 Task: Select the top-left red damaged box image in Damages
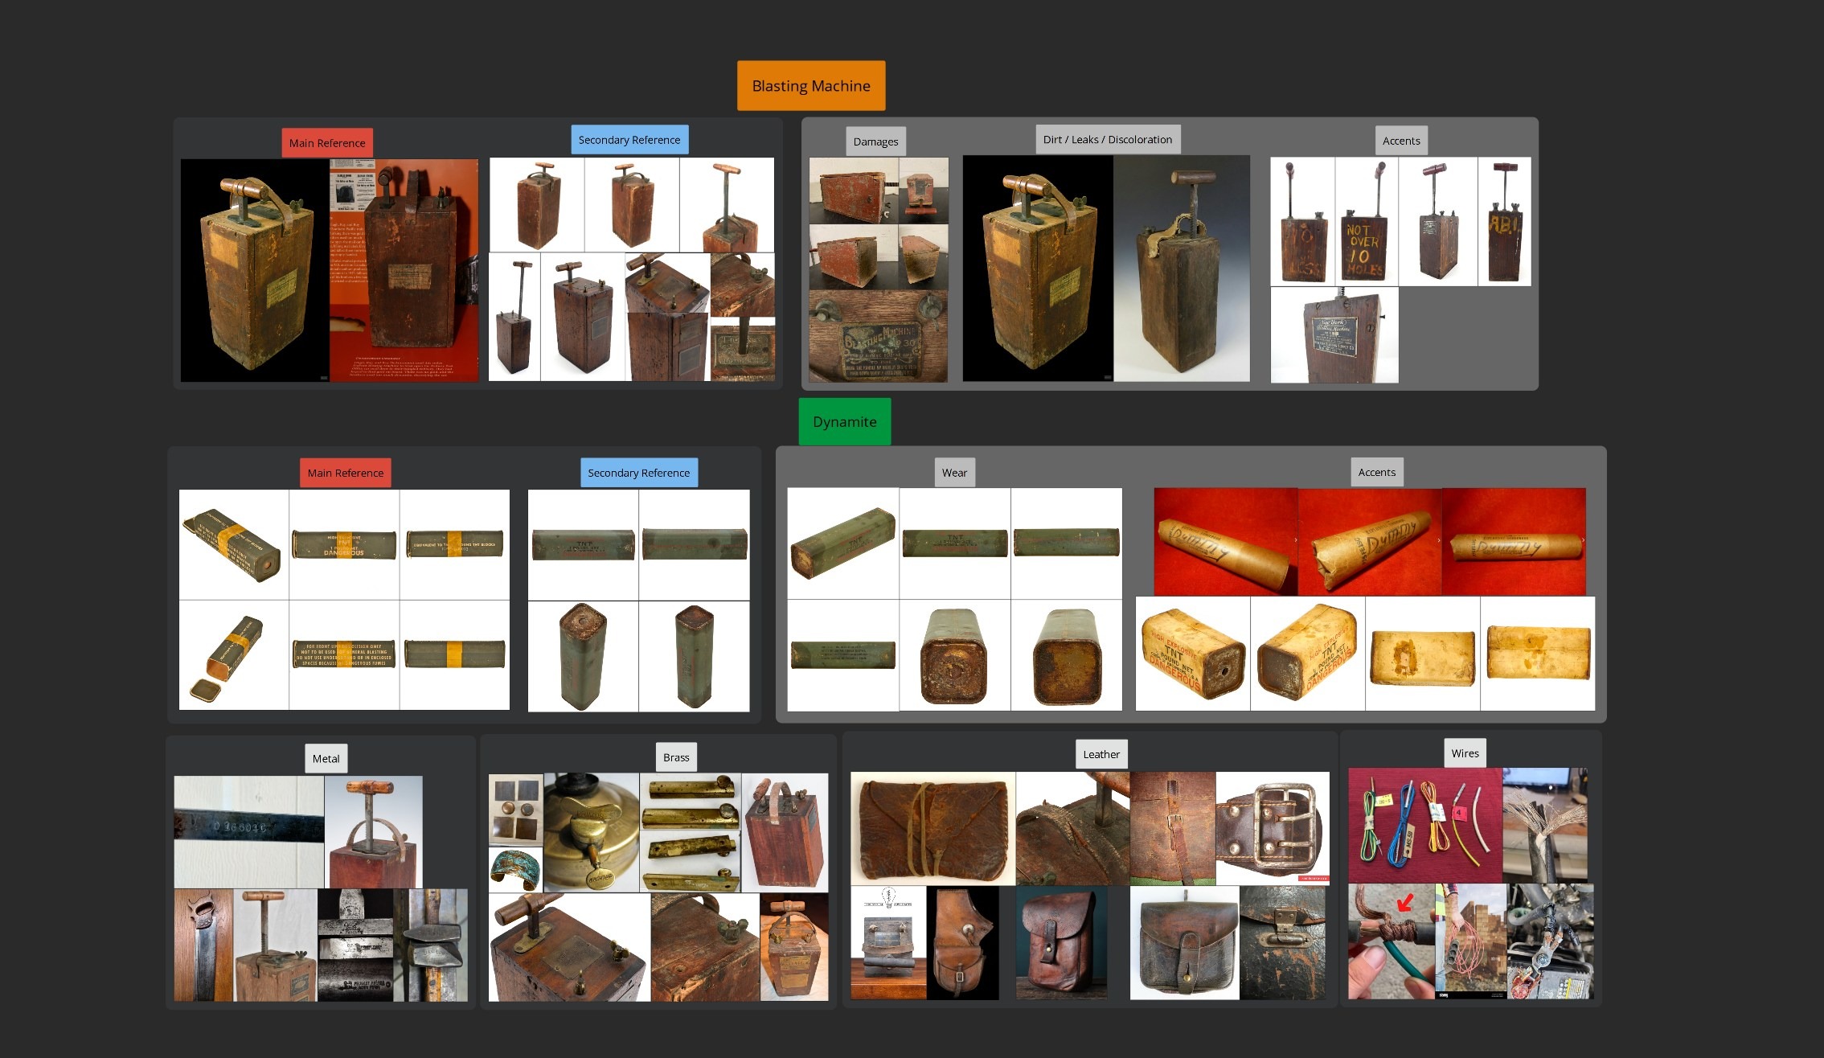point(854,191)
